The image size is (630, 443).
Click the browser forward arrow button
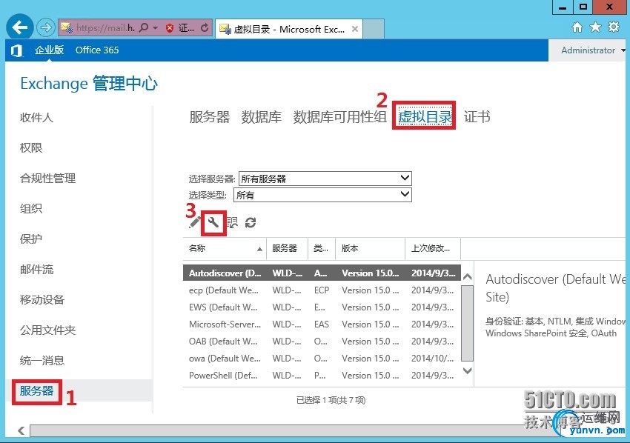point(45,27)
